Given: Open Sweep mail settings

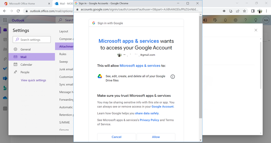Looking at the screenshot, I should [x=63, y=62].
